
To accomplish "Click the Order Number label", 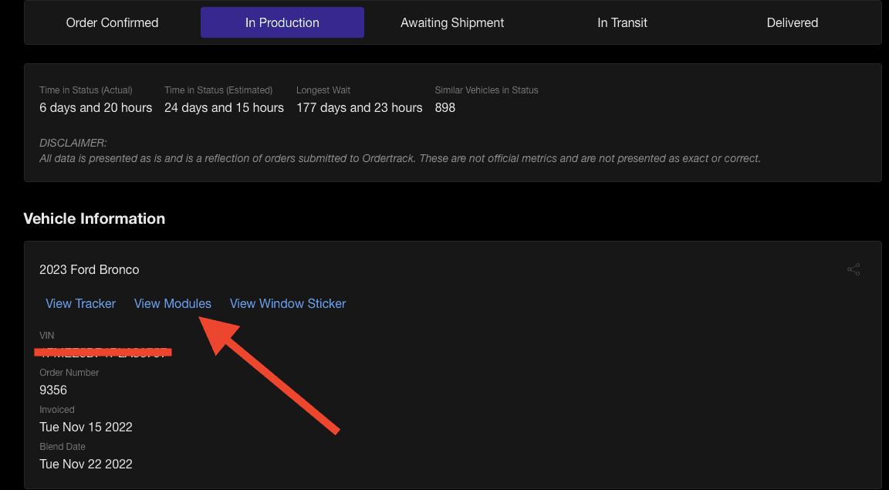I will (x=69, y=373).
